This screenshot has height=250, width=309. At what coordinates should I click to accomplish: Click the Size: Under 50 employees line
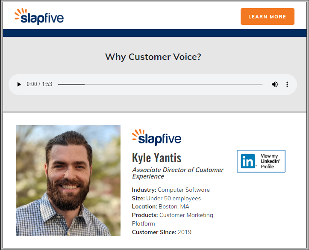click(166, 198)
